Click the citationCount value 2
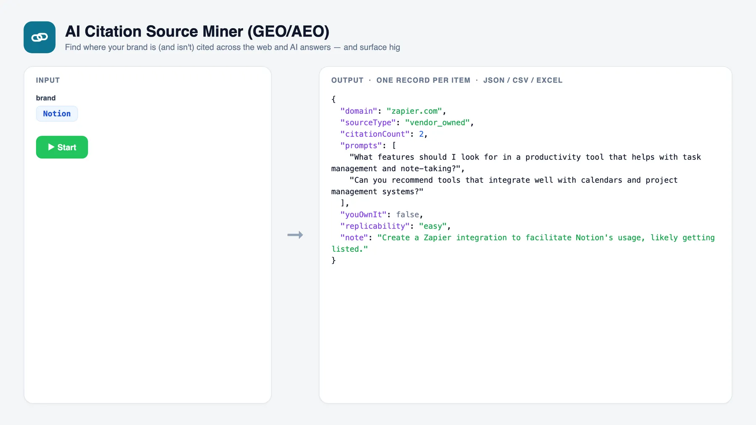This screenshot has width=756, height=425. click(421, 134)
